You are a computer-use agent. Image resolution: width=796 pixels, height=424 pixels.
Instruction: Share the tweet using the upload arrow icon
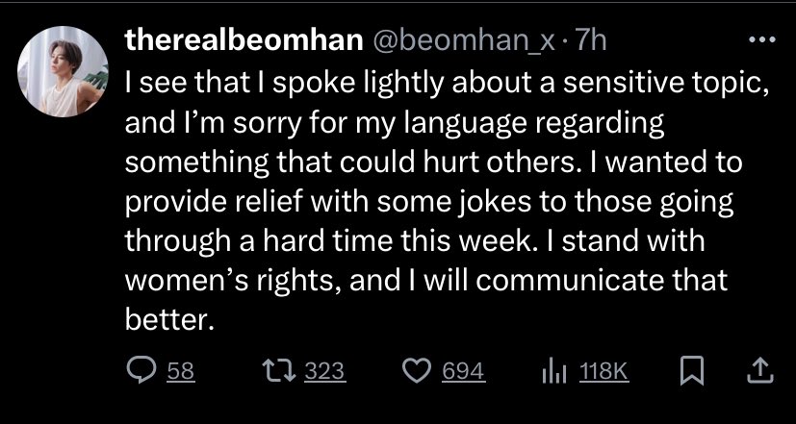pos(757,369)
